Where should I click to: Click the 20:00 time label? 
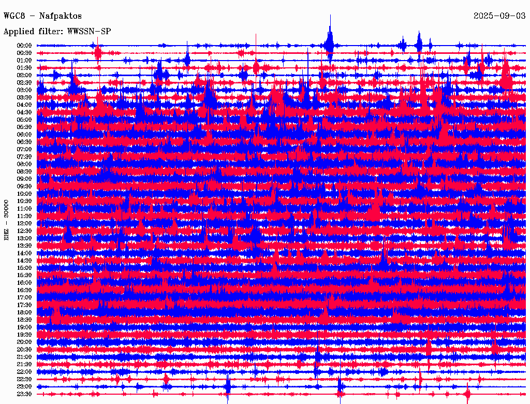tap(24, 342)
